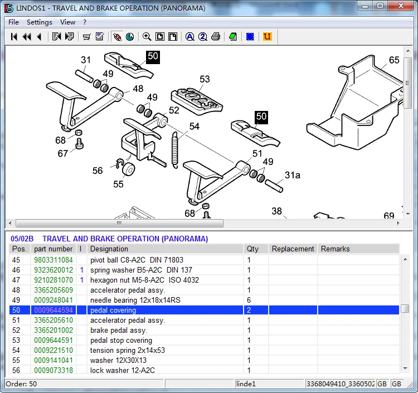This screenshot has width=418, height=393.
Task: Jump to first page with the skip-to-start arrow
Action: tap(14, 37)
